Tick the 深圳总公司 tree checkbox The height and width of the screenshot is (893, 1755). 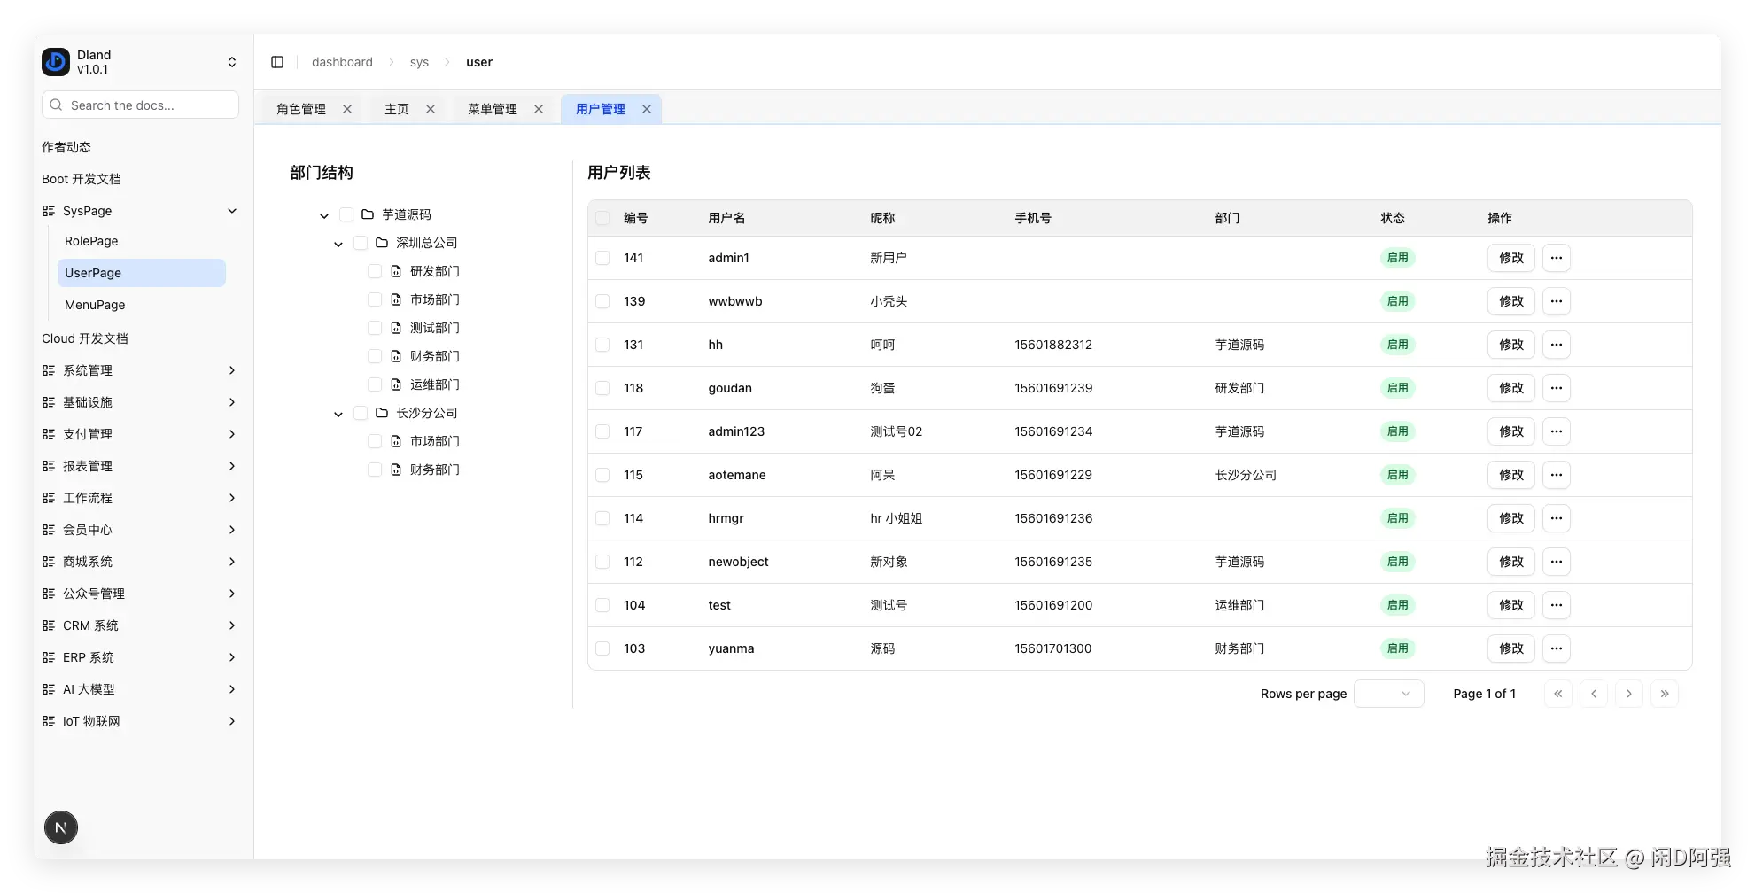pos(360,242)
